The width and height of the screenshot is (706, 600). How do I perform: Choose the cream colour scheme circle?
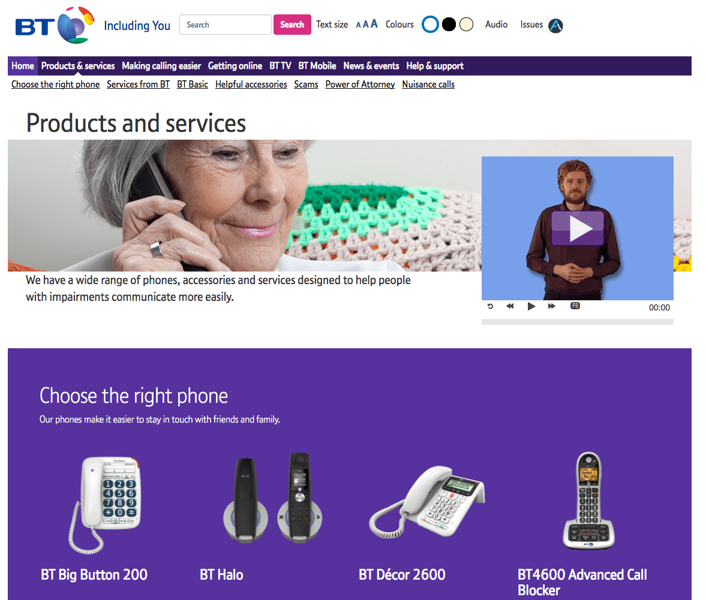[x=467, y=25]
